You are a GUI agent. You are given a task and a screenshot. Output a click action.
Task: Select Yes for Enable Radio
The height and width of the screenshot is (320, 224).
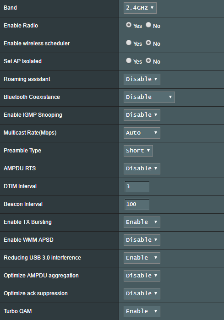[129, 25]
